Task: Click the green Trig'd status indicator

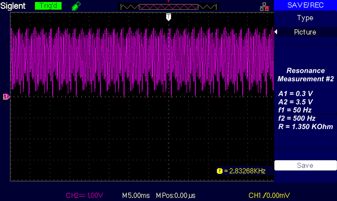Action: coord(48,6)
